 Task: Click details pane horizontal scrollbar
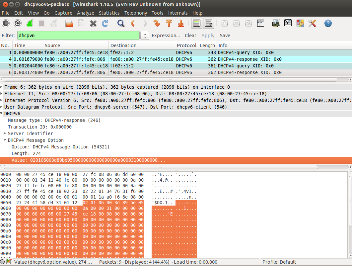point(161,167)
